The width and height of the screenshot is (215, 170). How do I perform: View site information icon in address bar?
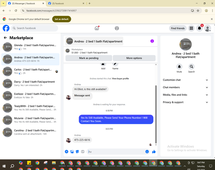[x=23, y=11]
